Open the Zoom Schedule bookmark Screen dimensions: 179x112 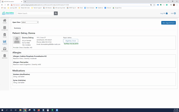[89, 8]
